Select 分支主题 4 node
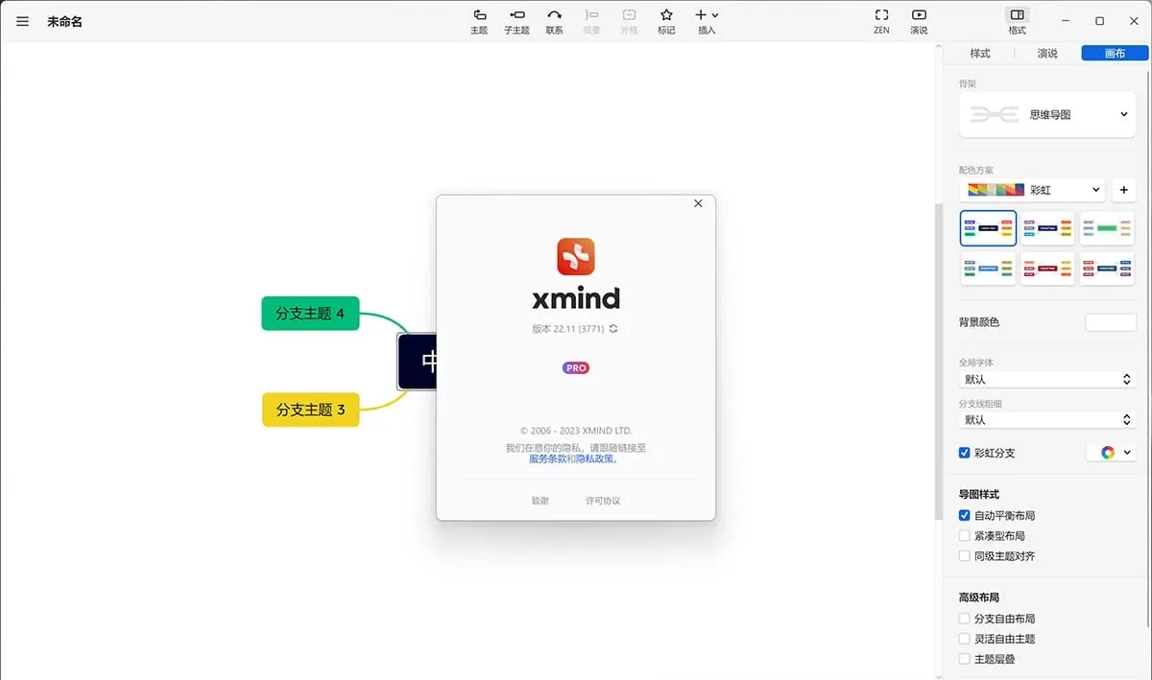Viewport: 1152px width, 680px height. 310,314
